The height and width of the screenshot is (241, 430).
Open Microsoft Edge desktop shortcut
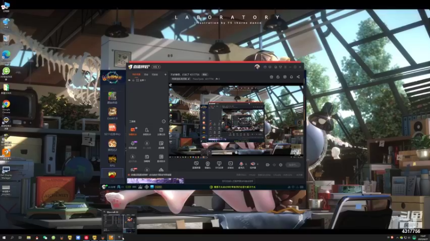(x=6, y=57)
